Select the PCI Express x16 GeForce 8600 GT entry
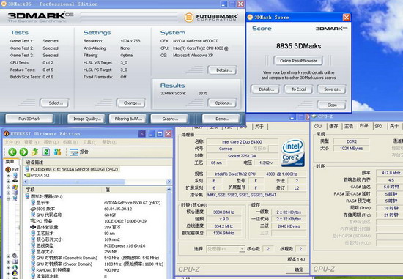This screenshot has height=279, width=403. pos(72,169)
